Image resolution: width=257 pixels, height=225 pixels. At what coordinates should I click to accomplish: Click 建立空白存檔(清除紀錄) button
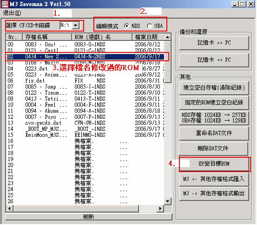pyautogui.click(x=214, y=88)
